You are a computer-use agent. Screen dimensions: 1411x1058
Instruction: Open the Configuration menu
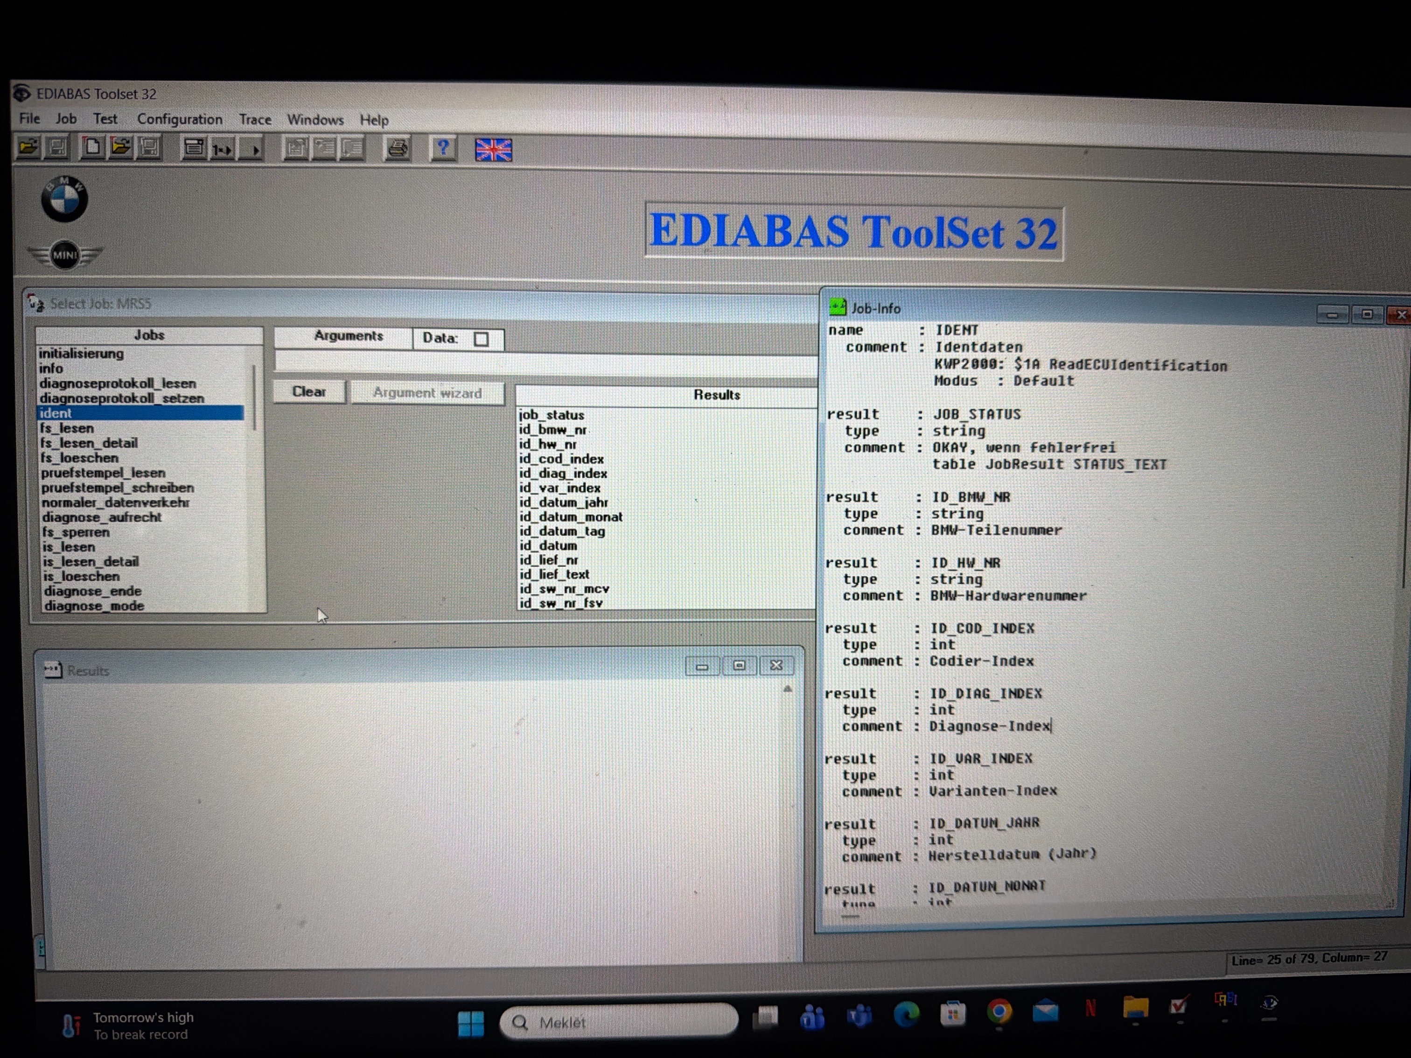coord(179,119)
